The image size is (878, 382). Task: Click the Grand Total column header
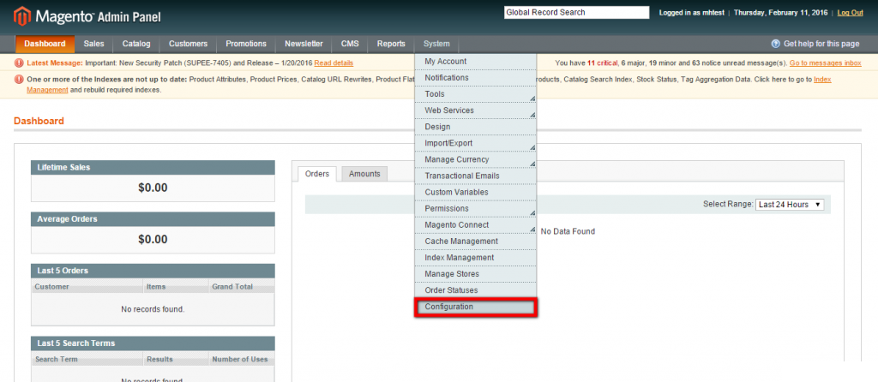241,287
